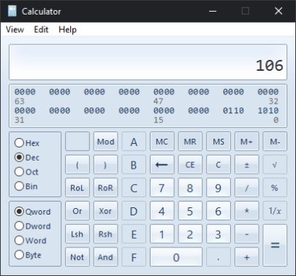
Task: Click the digit 0 key
Action: (176, 257)
